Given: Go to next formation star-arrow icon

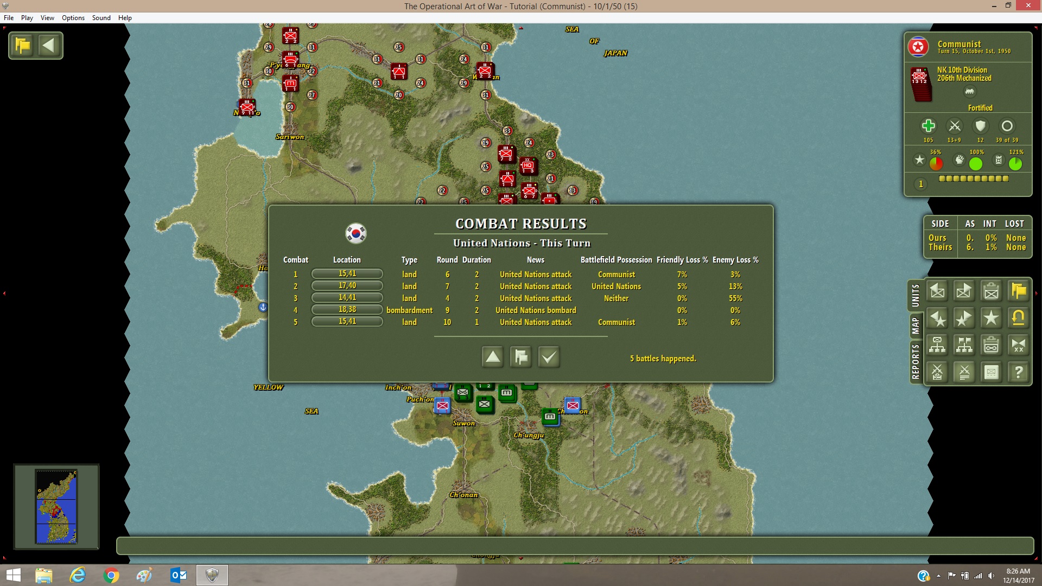Looking at the screenshot, I should coord(964,319).
